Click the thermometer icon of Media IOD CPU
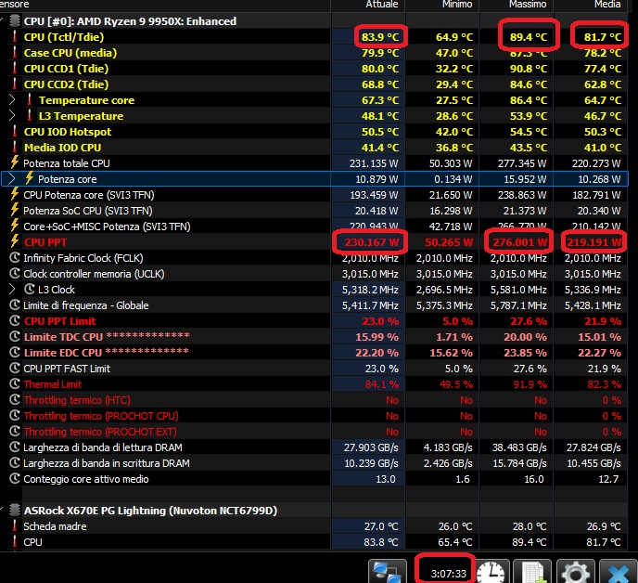Image resolution: width=638 pixels, height=583 pixels. tap(15, 147)
